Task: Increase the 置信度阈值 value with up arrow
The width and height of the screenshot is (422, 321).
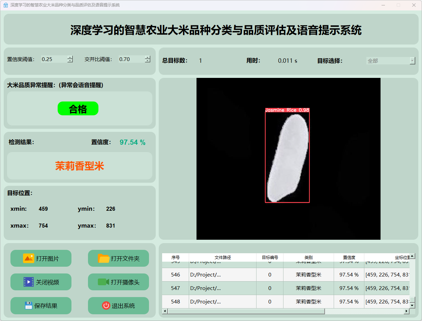Action: click(x=70, y=57)
